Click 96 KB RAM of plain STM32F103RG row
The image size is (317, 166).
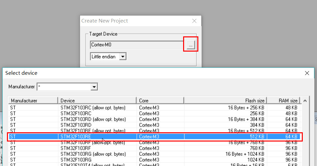coord(291,160)
